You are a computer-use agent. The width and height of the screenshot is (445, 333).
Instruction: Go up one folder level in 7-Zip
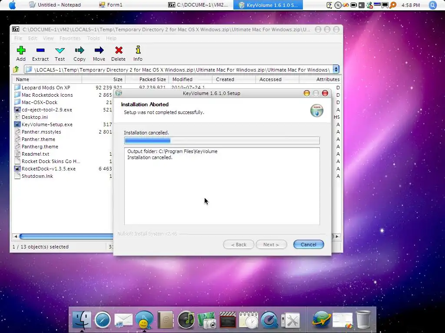coord(16,69)
